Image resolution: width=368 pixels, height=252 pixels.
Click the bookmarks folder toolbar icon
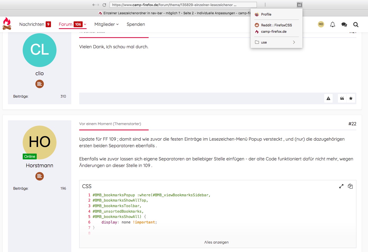tap(299, 5)
